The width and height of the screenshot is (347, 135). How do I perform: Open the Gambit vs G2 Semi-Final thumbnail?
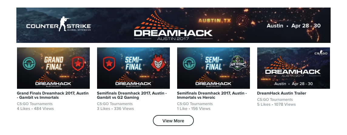(133, 68)
